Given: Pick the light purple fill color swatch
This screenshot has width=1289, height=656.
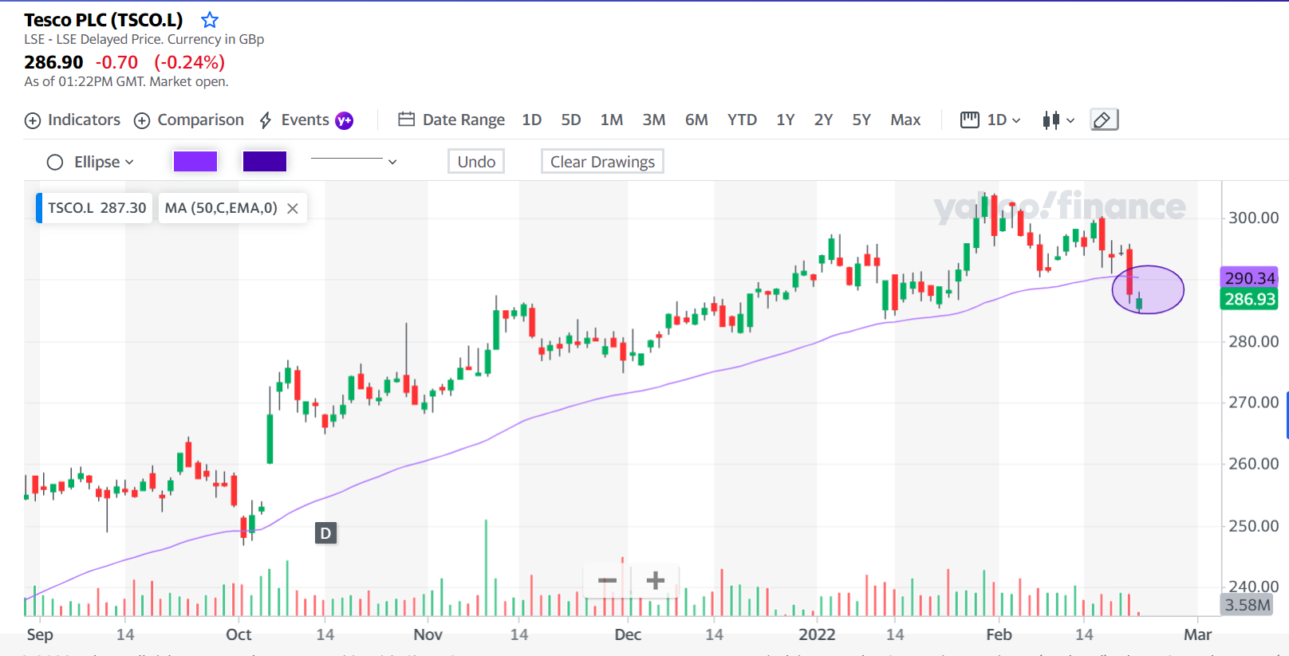Looking at the screenshot, I should click(x=195, y=162).
